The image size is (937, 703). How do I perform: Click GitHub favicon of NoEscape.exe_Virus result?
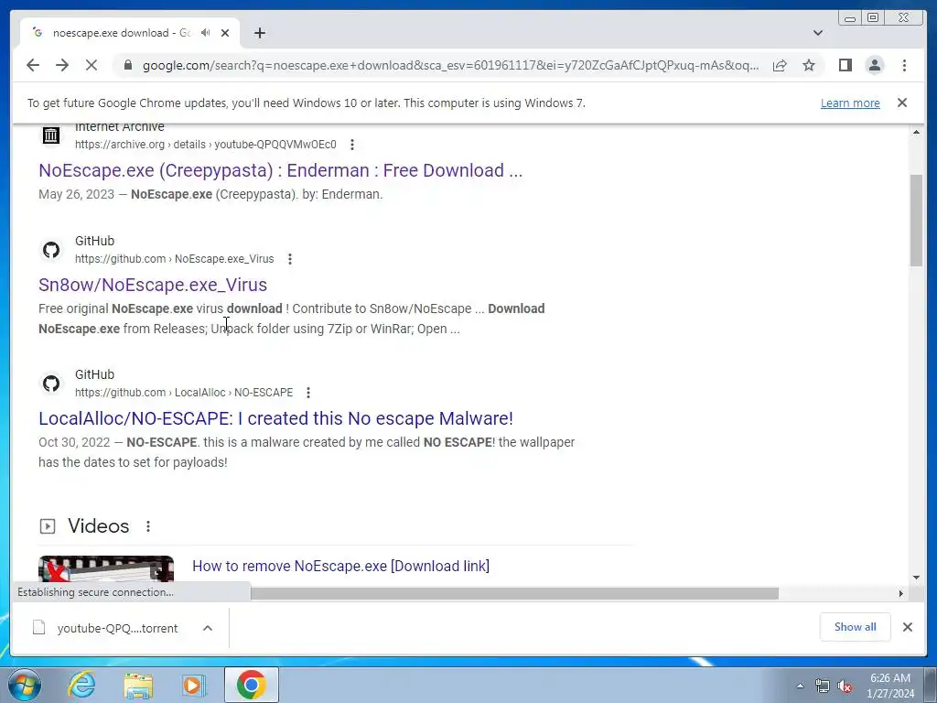coord(51,250)
